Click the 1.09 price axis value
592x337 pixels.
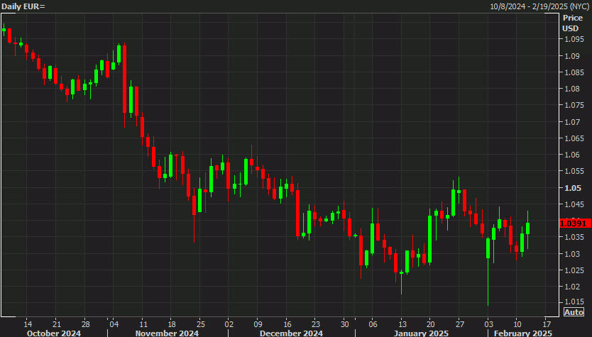point(572,56)
